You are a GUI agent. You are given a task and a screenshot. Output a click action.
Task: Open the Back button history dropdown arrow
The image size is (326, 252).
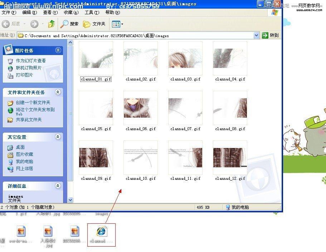[x=24, y=24]
